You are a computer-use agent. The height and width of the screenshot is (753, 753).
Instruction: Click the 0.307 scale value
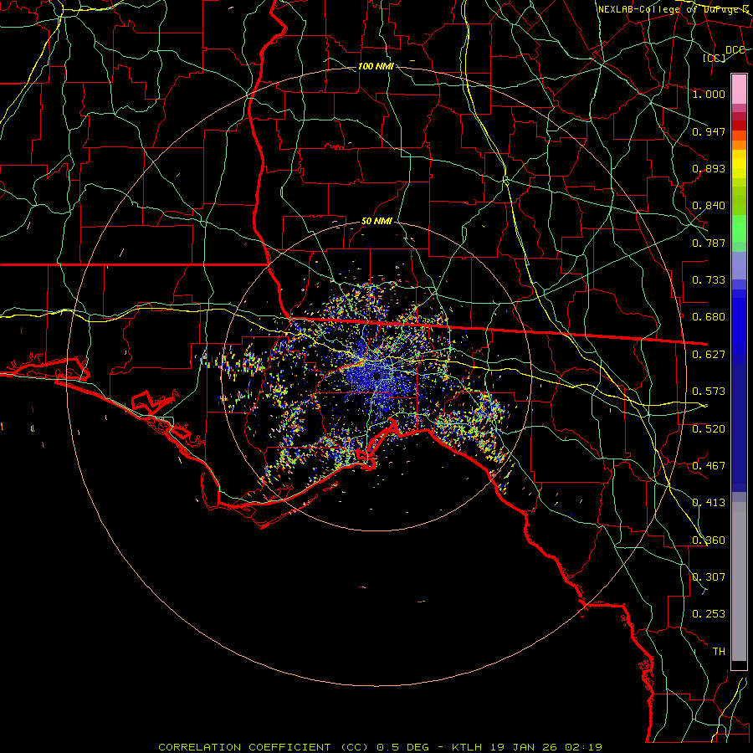709,577
